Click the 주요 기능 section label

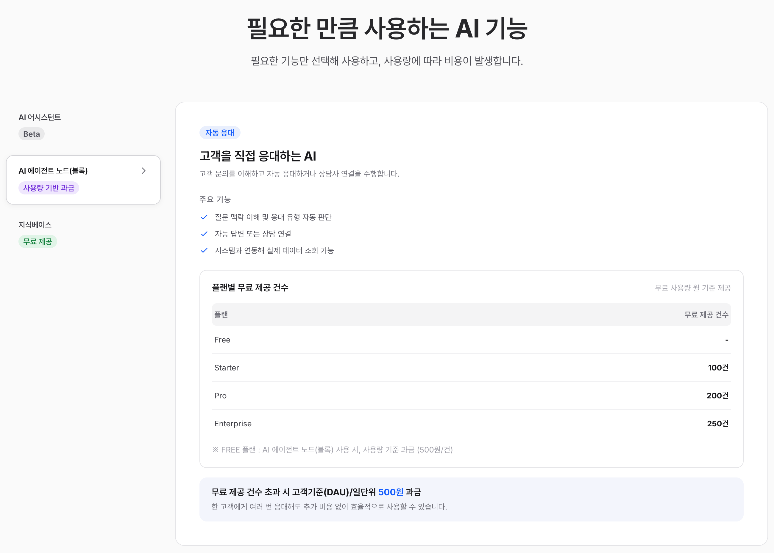coord(215,199)
